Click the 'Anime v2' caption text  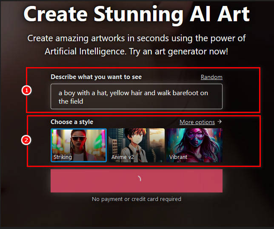click(x=123, y=157)
